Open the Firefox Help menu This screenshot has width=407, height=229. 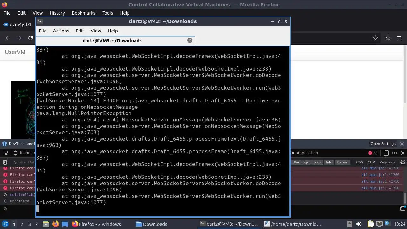point(125,13)
